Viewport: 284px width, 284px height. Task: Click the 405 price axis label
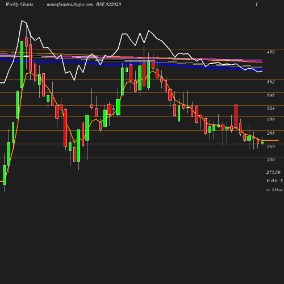tap(270, 52)
